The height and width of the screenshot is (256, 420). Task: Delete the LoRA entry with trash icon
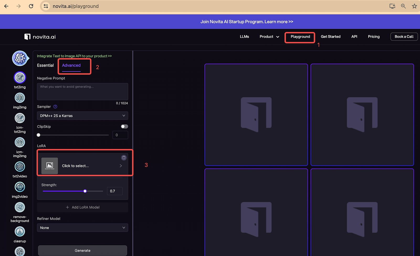pyautogui.click(x=124, y=157)
